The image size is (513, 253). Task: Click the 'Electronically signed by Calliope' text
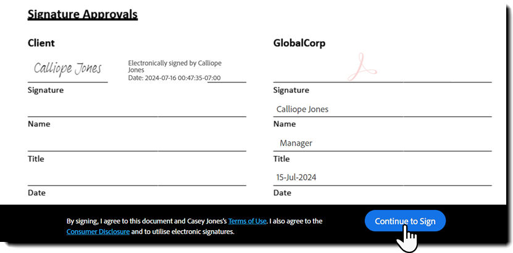click(x=174, y=63)
